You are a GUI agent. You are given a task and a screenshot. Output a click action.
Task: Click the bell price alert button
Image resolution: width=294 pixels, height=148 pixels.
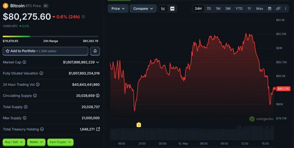pos(95,51)
